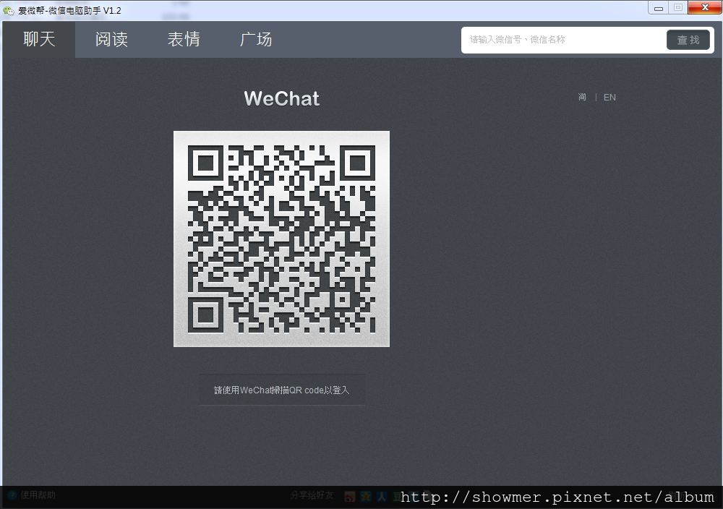Open 使用帮助 help link
Image resolution: width=723 pixels, height=509 pixels.
[38, 495]
